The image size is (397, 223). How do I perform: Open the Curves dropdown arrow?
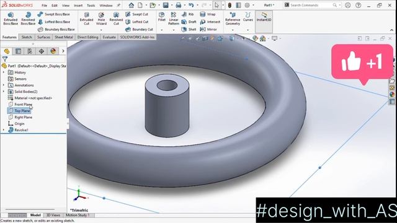pos(248,30)
